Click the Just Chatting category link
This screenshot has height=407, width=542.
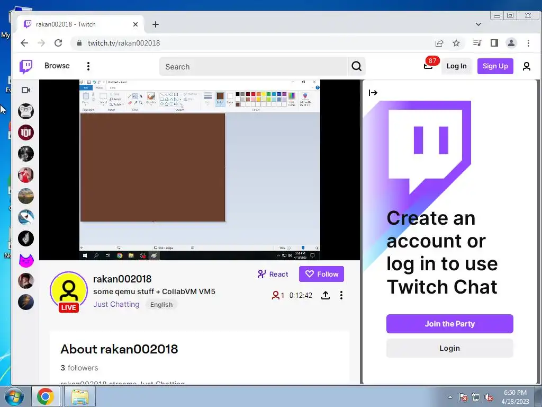coord(116,304)
